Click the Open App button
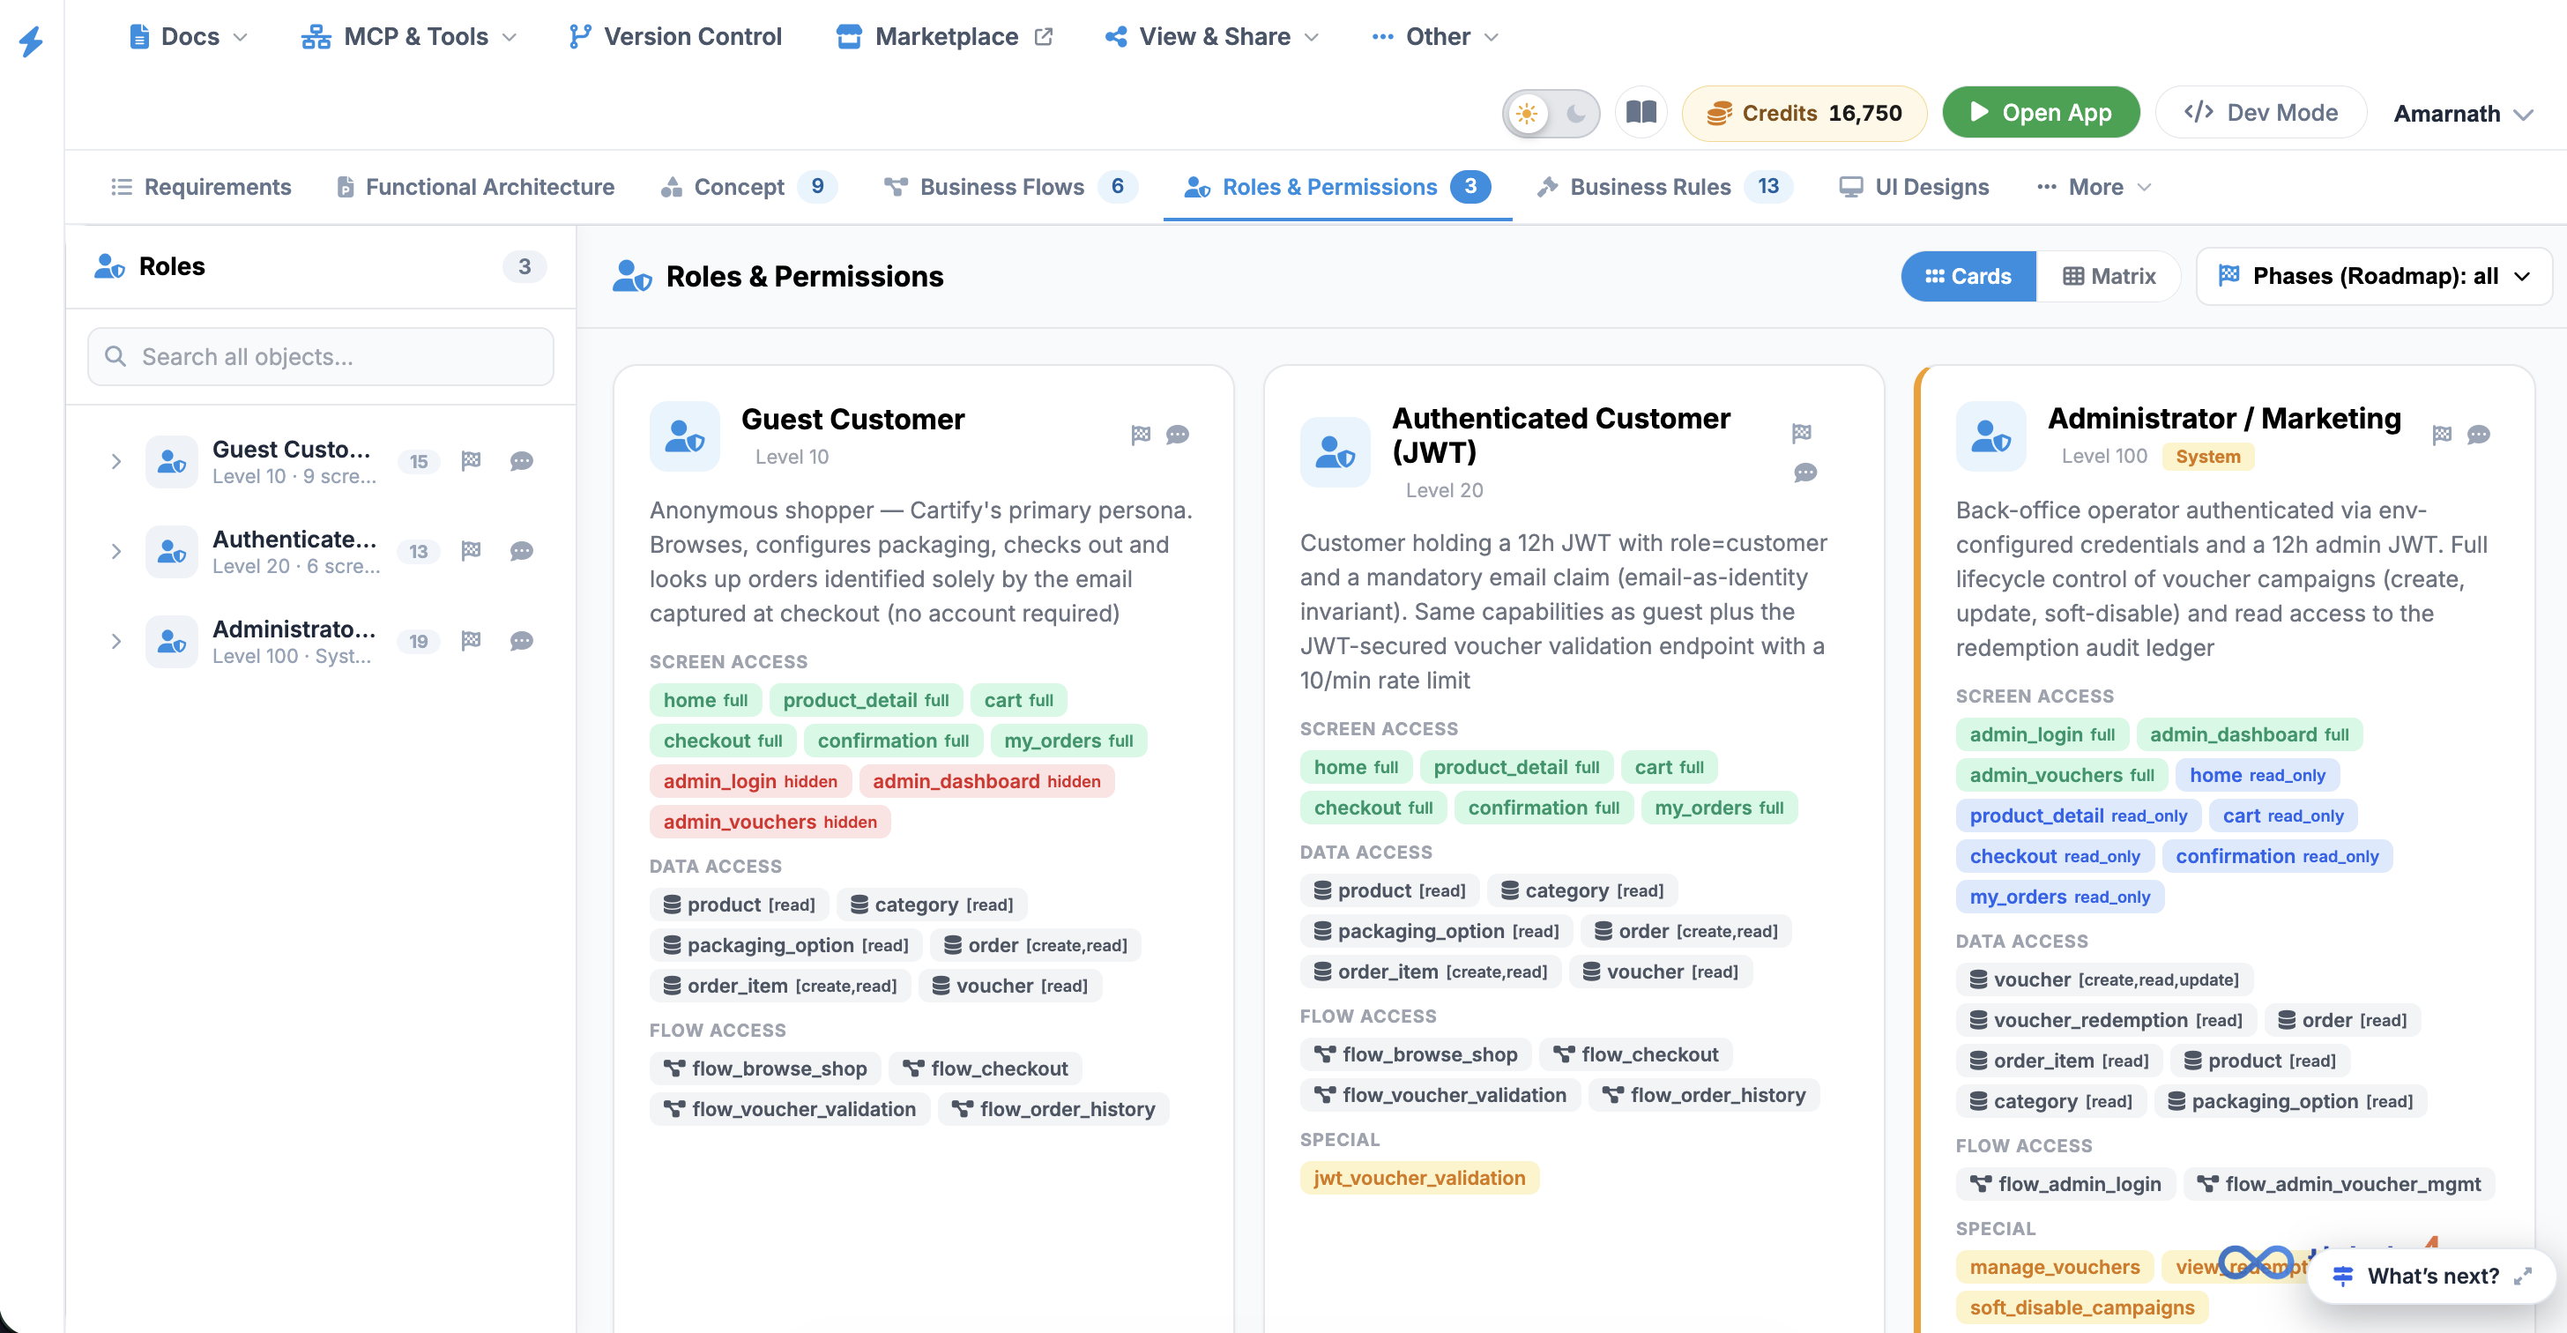2567x1333 pixels. pos(2041,113)
